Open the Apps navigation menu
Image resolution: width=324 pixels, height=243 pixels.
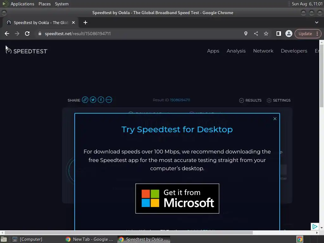point(213,51)
